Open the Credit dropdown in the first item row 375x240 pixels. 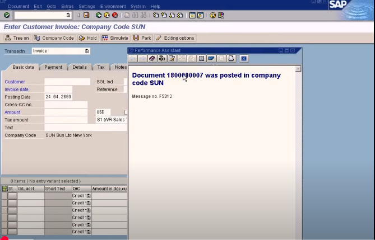89,196
